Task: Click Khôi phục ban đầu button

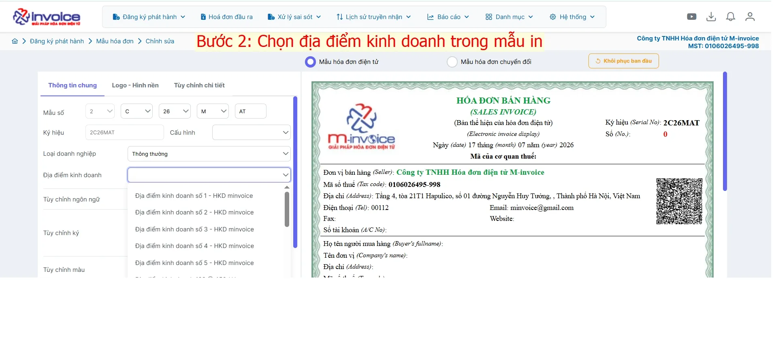Action: pos(623,61)
